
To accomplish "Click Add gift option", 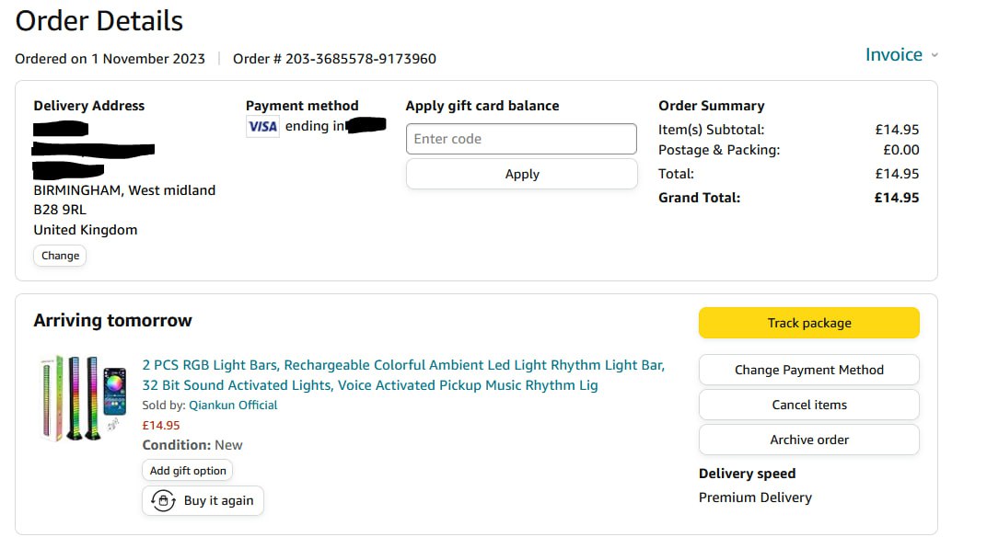I will (x=188, y=471).
